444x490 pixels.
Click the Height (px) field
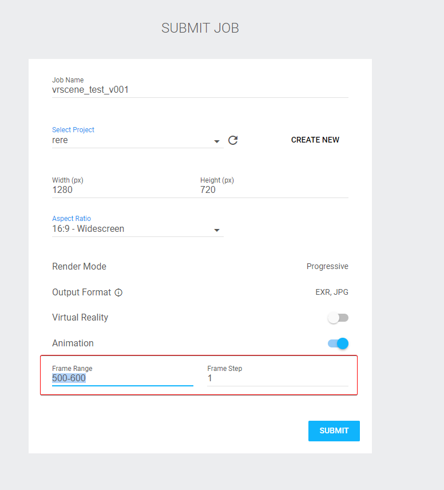click(x=274, y=189)
